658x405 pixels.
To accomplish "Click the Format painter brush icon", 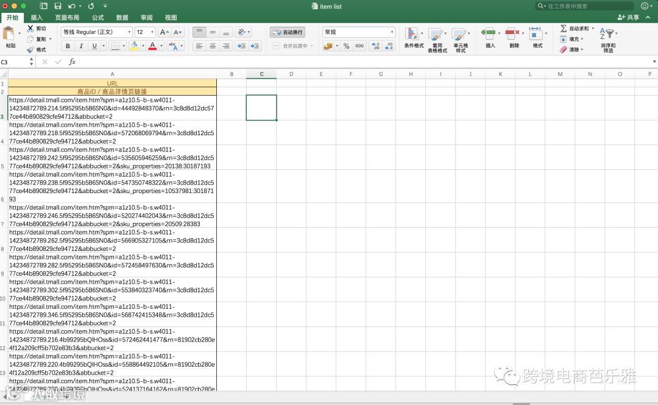I will [x=30, y=49].
